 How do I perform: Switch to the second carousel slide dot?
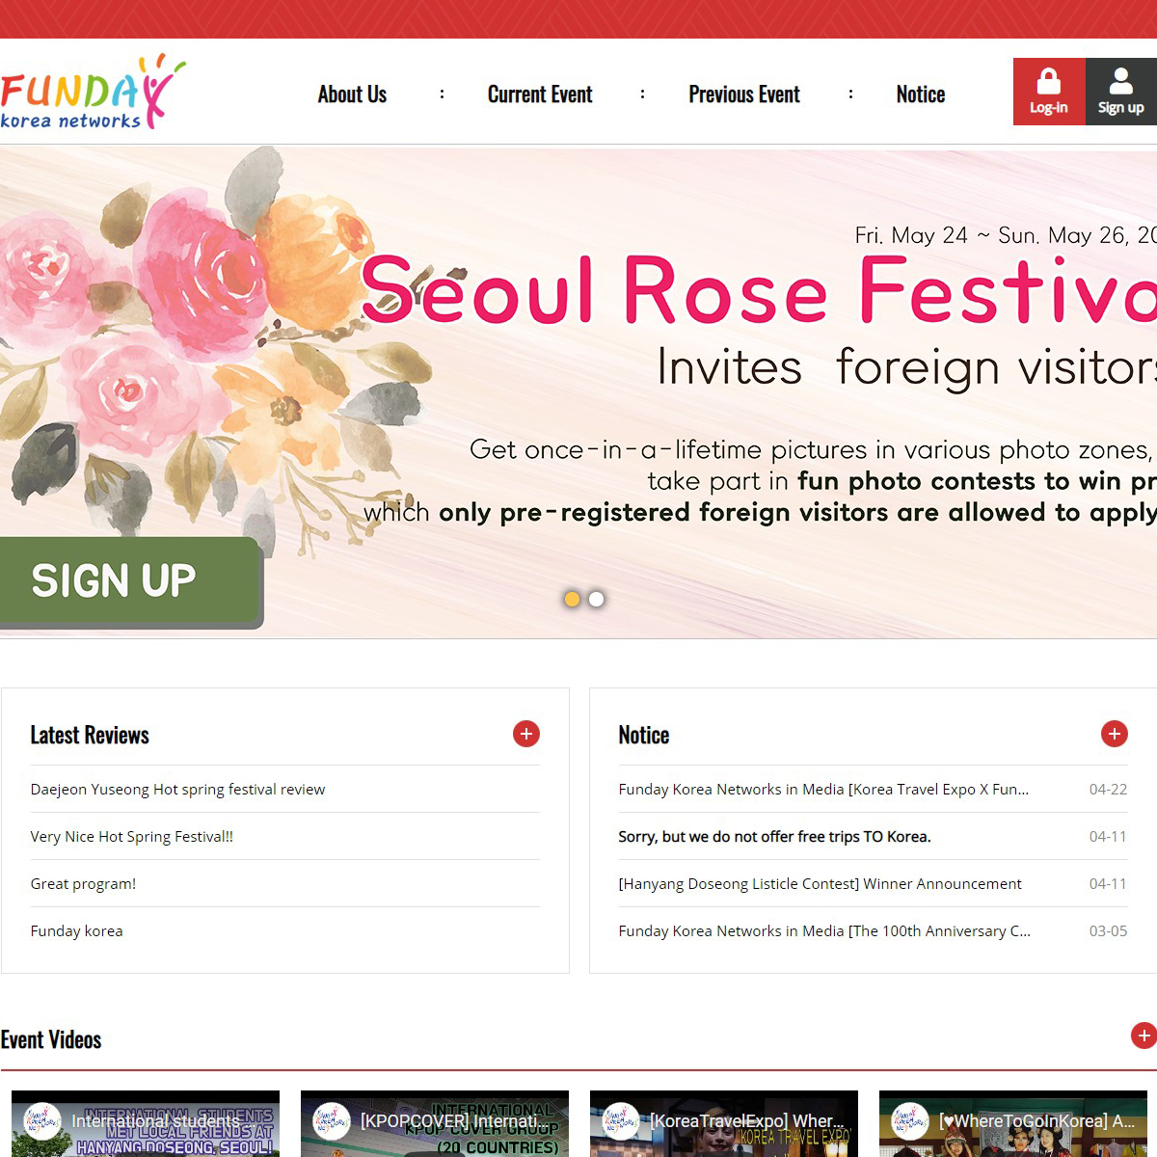pyautogui.click(x=597, y=599)
